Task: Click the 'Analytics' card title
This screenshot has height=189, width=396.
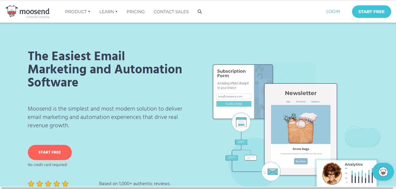Action: (354, 164)
